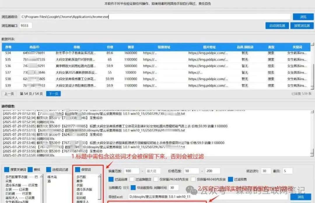This screenshot has height=203, width=315.
Task: Toggle the 过滤品牌 checkbox
Action: point(111,179)
